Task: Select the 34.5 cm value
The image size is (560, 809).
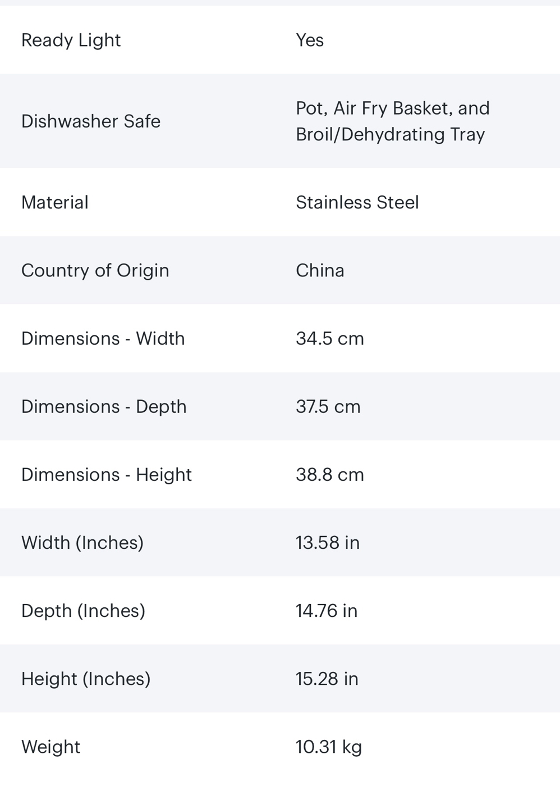Action: click(329, 338)
